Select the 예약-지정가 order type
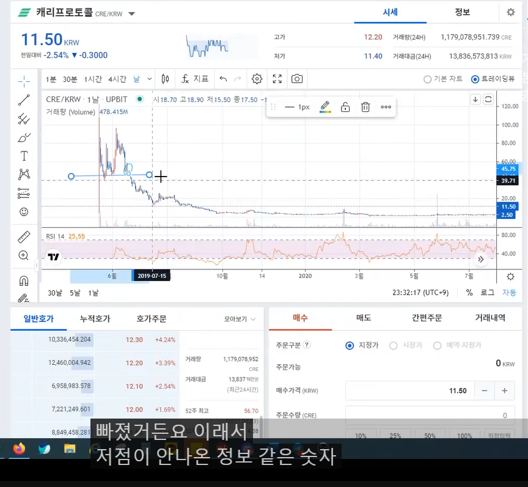 coord(437,346)
